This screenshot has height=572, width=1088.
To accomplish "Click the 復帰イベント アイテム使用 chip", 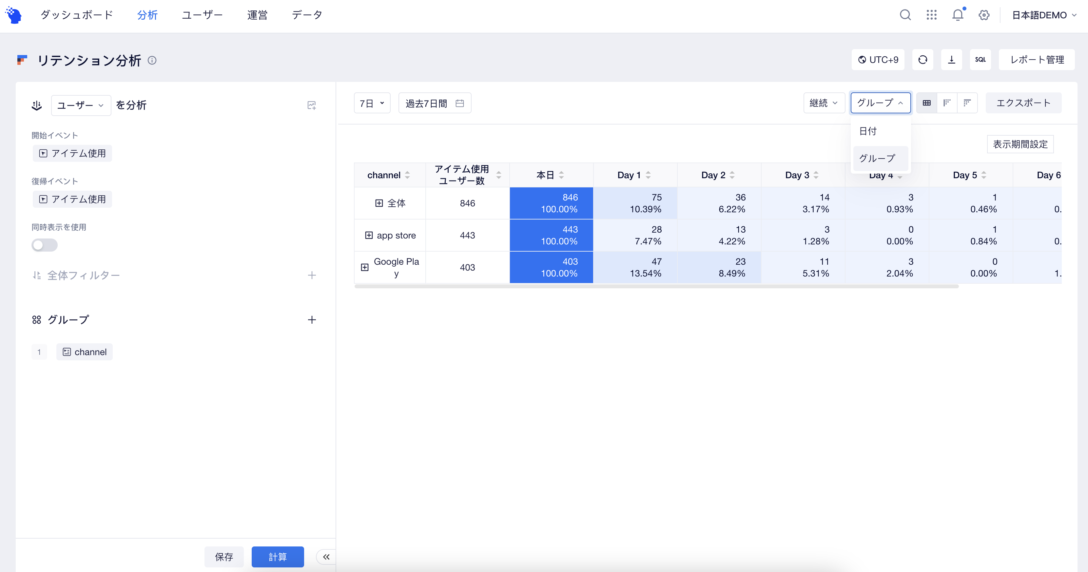I will coord(72,199).
